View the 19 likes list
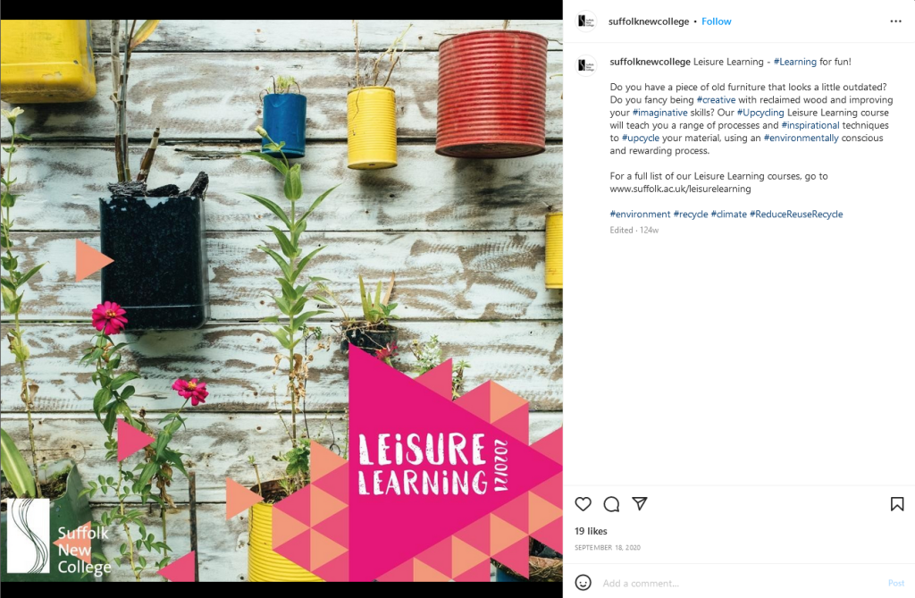The height and width of the screenshot is (598, 915). click(x=591, y=531)
